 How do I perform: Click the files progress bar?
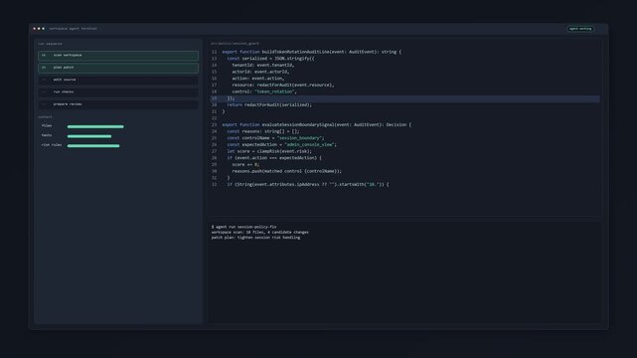pyautogui.click(x=95, y=126)
